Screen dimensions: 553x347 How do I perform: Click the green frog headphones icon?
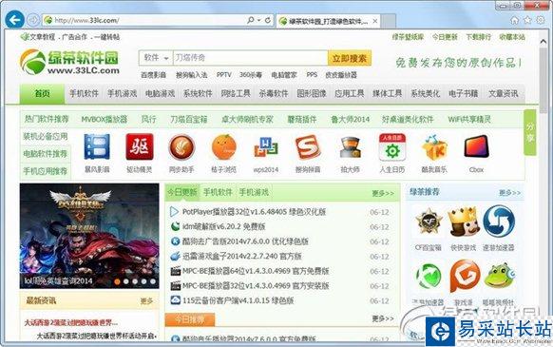[x=499, y=276]
